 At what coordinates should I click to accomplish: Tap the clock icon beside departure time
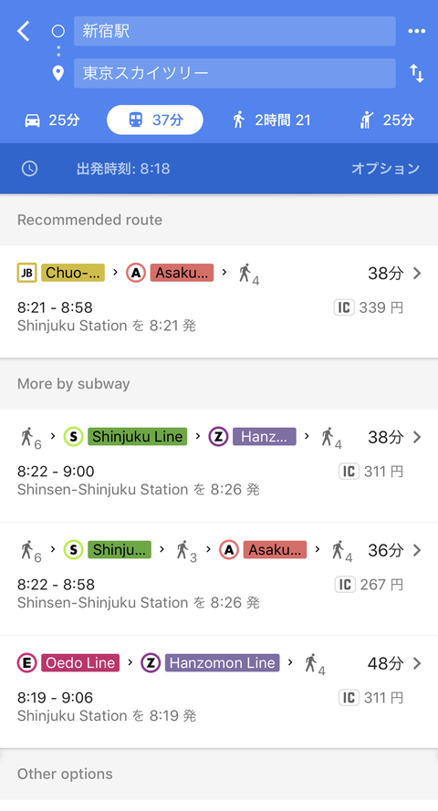(29, 169)
